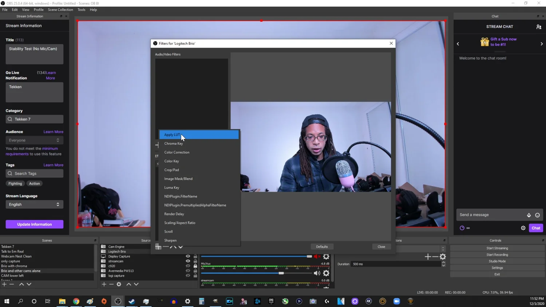
Task: Add a new source with the plus icon
Action: click(x=104, y=284)
